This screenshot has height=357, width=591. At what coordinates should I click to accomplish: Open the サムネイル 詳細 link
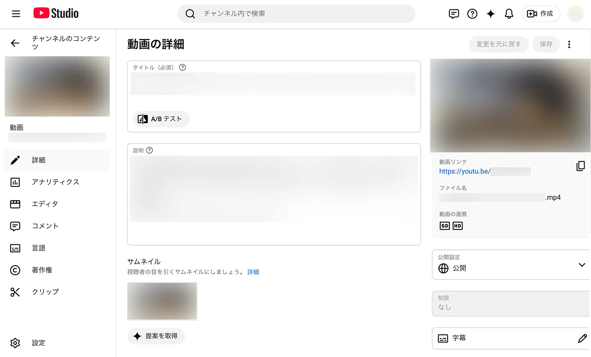pos(253,272)
